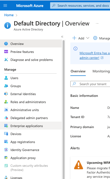Image resolution: width=110 pixels, height=179 pixels.
Task: Click the Diagnose and solve problems icon
Action: (x=6, y=60)
